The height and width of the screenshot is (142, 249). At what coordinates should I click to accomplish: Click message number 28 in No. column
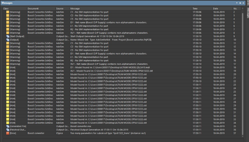coord(235,102)
